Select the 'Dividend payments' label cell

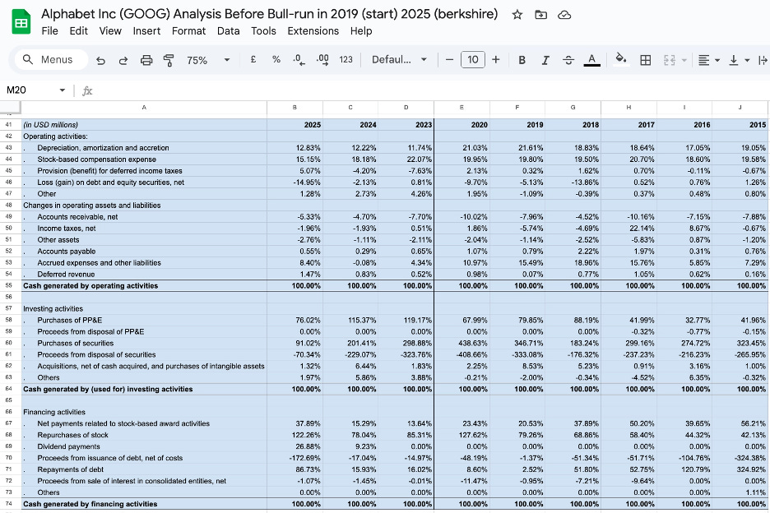click(144, 446)
